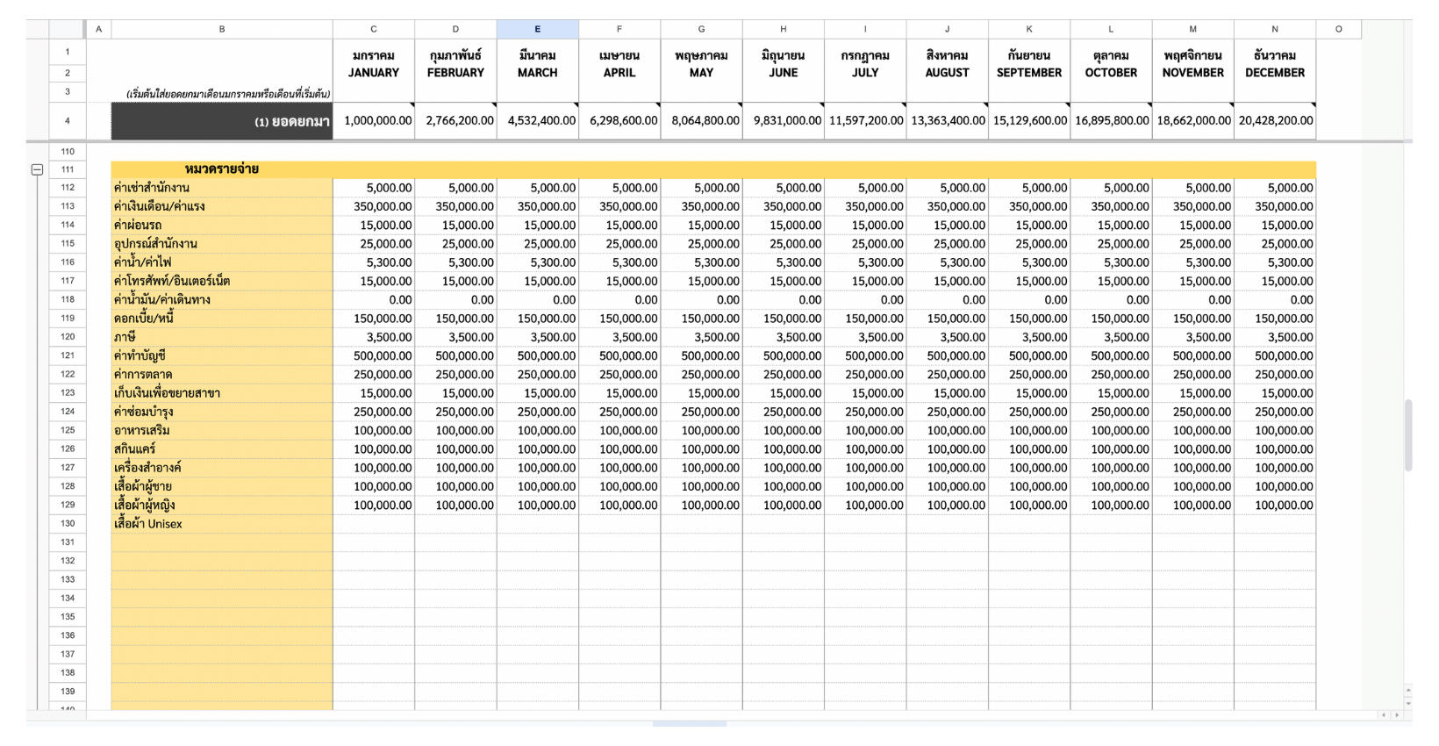Select January value for ค่าเงินเดือน/ค่าแรง
The width and height of the screenshot is (1439, 746).
(x=374, y=206)
